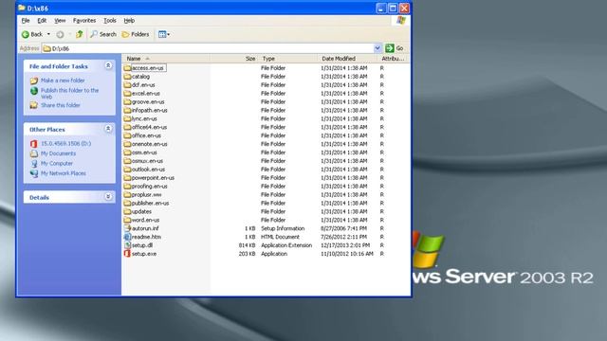Click the 'Setup Information' type text

click(283, 228)
